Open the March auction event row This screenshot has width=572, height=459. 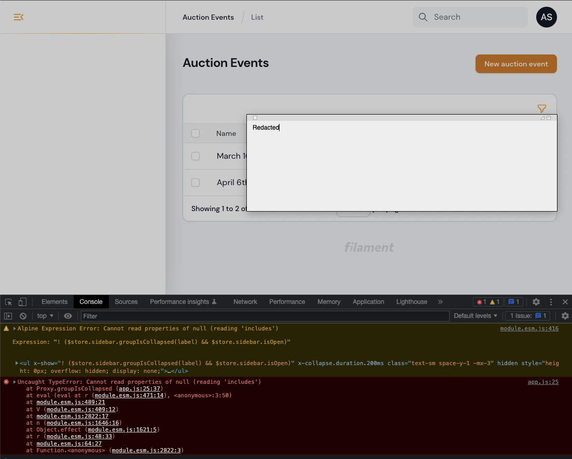coord(231,156)
